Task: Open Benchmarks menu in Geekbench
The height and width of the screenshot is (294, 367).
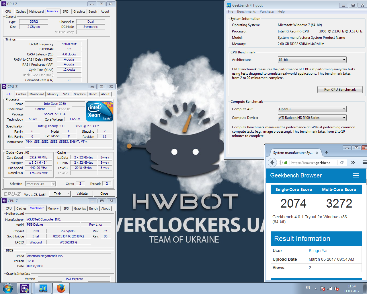Action: (246, 11)
